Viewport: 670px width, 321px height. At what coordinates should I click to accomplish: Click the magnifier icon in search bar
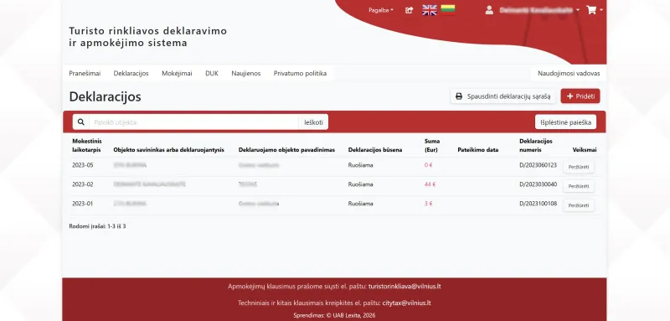(x=80, y=122)
